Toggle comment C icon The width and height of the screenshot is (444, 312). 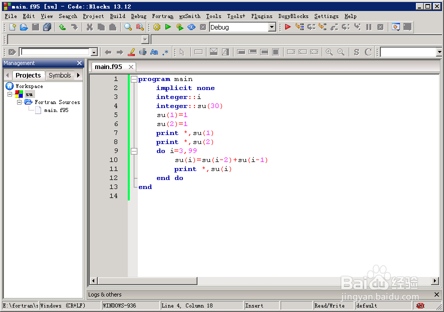click(x=368, y=52)
